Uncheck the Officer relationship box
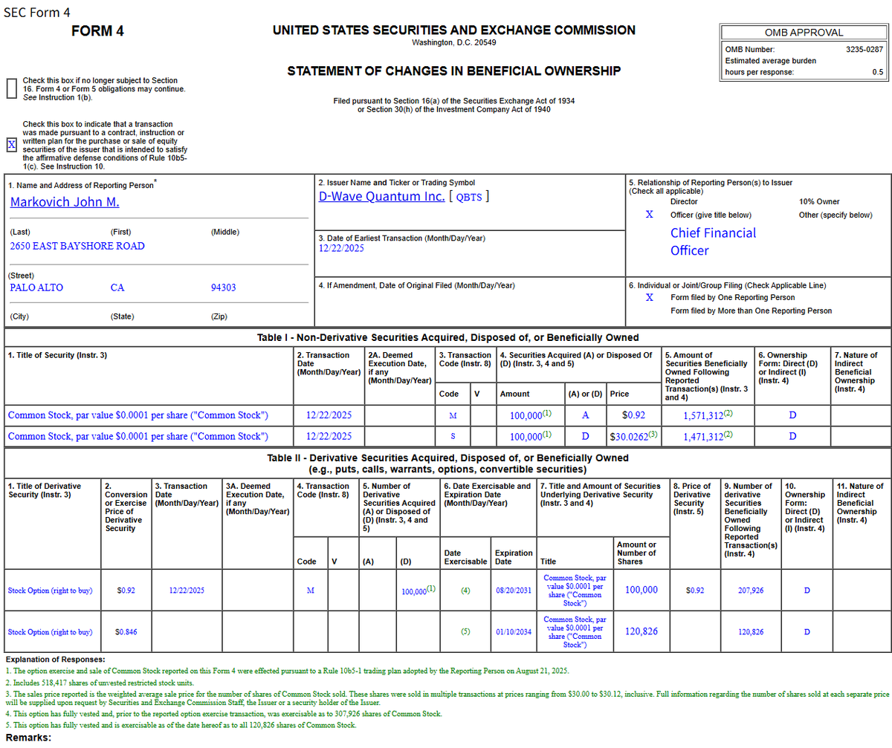This screenshot has height=748, width=892. [x=649, y=215]
